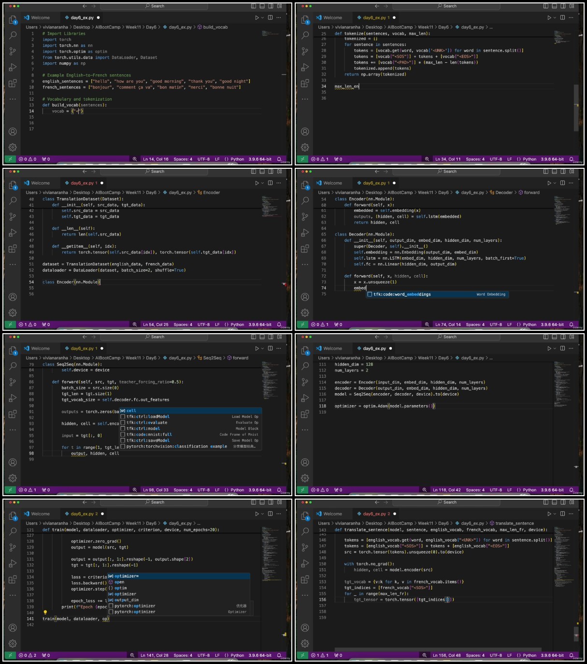Open Manage gear in the Encoder breadcrumb window
The height and width of the screenshot is (664, 587).
(x=13, y=313)
